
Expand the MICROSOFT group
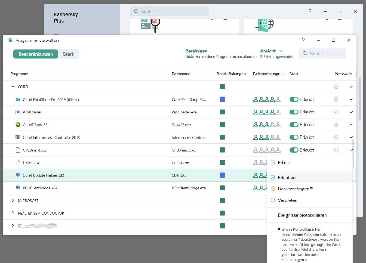pyautogui.click(x=13, y=201)
